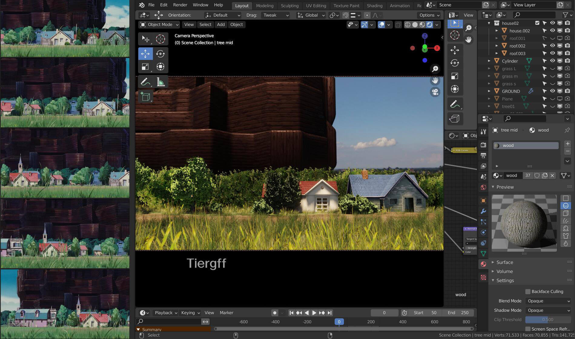The width and height of the screenshot is (575, 339).
Task: Select the 3D cursor tool
Action: 160,39
